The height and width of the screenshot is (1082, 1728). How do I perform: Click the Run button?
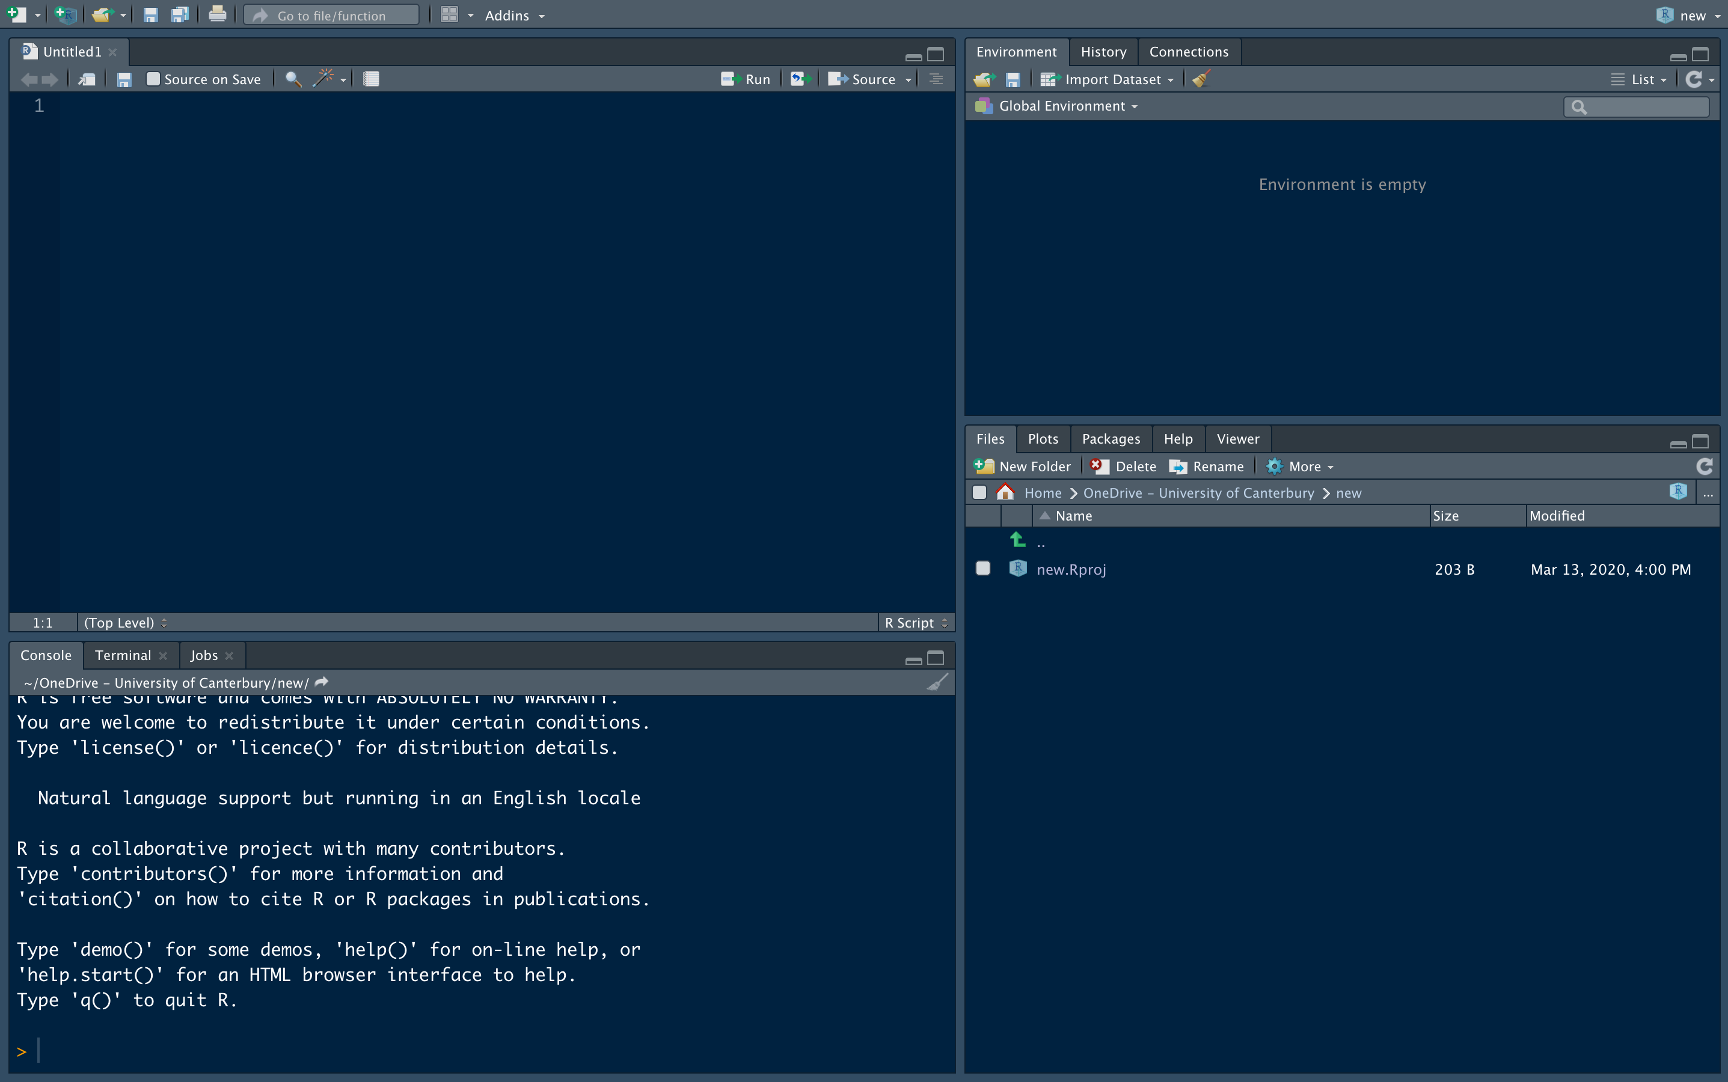[x=747, y=79]
